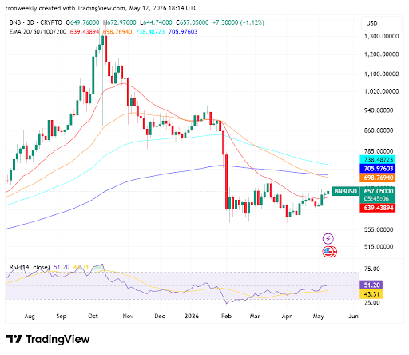Click the Apr label on time axis
The image size is (409, 355).
pos(287,317)
